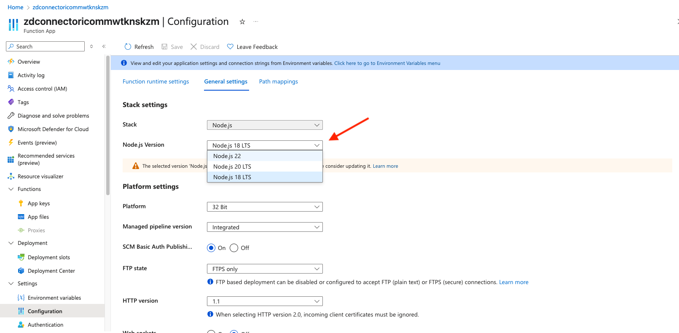This screenshot has width=679, height=333.
Task: Select Node.js 18 LTS list option
Action: coord(265,177)
